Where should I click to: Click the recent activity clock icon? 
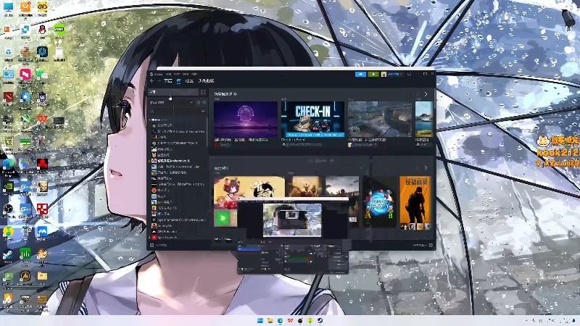(x=198, y=102)
